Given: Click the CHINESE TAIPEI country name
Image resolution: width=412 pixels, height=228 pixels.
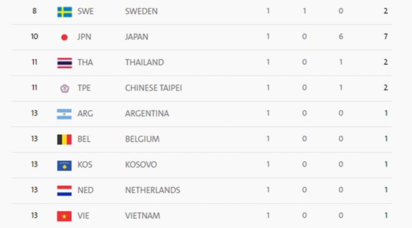Looking at the screenshot, I should 153,88.
